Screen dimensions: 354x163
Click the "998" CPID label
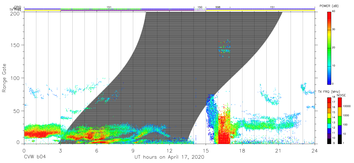point(218,7)
